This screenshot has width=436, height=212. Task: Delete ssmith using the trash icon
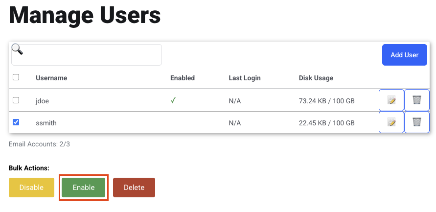(x=416, y=122)
